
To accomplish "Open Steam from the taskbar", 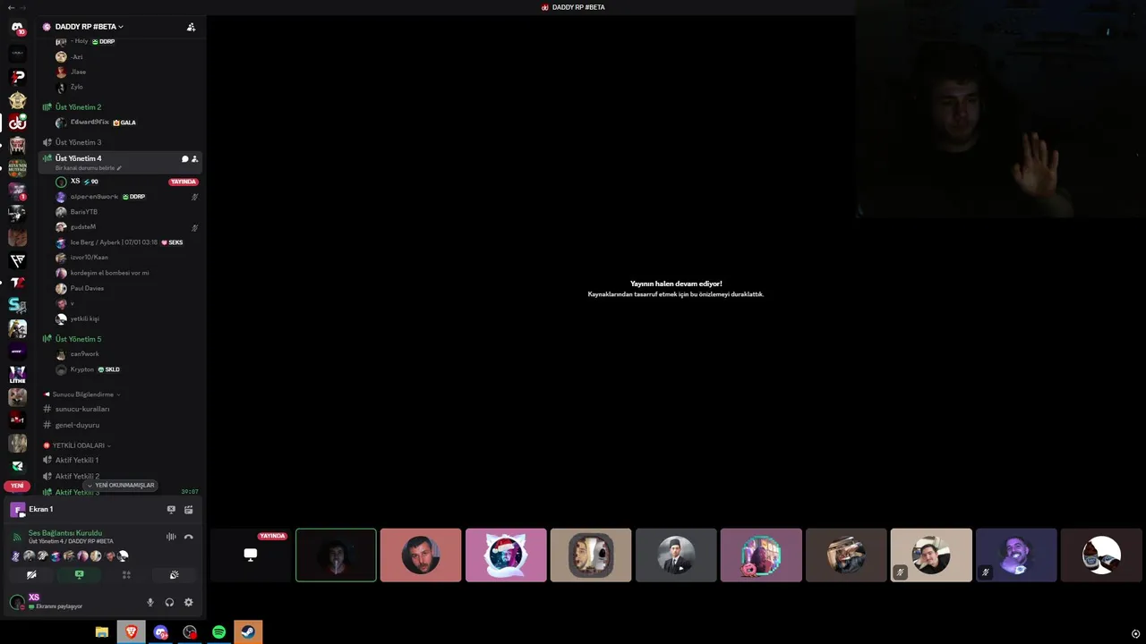I will pos(248,632).
